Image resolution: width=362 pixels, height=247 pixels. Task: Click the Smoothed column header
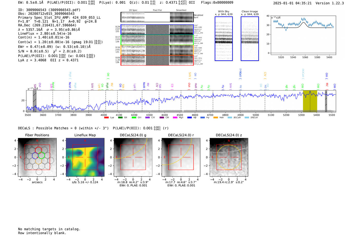pos(181,10)
